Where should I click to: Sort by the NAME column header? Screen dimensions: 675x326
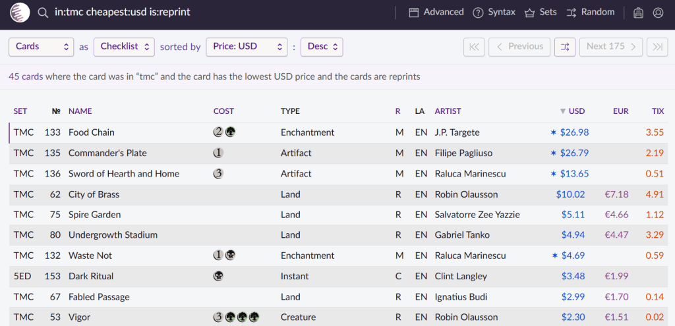coord(80,111)
